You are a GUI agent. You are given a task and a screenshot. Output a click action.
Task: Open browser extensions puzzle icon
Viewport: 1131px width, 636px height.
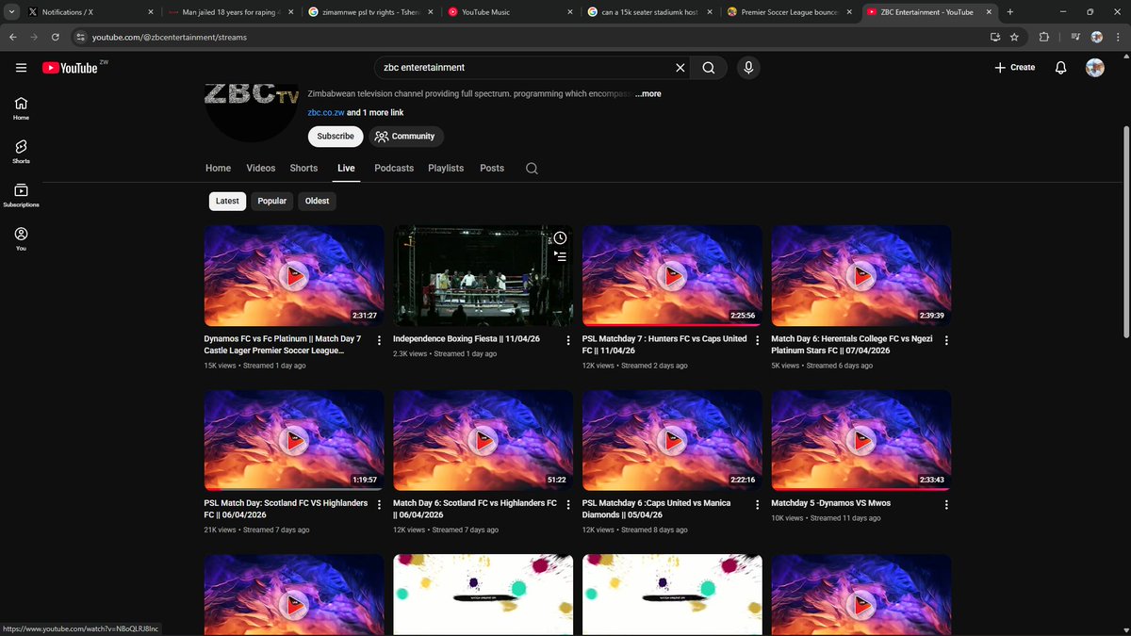(x=1043, y=37)
